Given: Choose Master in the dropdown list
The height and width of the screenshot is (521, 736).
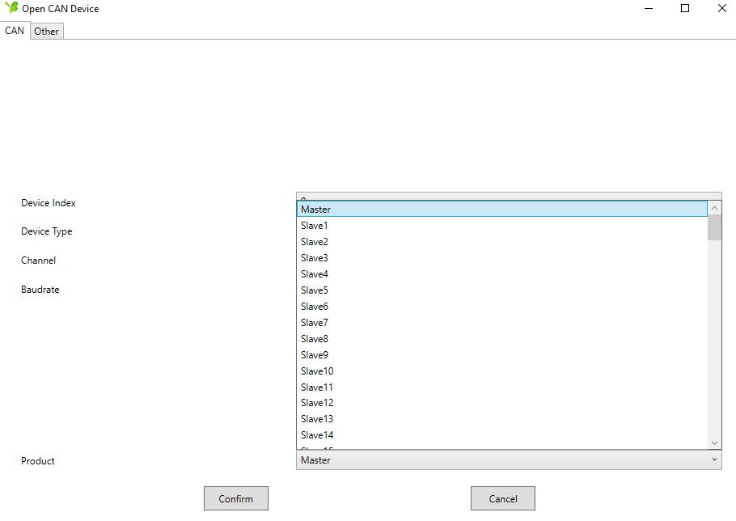Looking at the screenshot, I should [501, 209].
